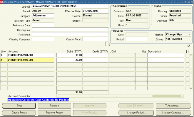The width and height of the screenshot is (194, 117).
Task: Click the Reference Date field
Action: click(43, 25)
